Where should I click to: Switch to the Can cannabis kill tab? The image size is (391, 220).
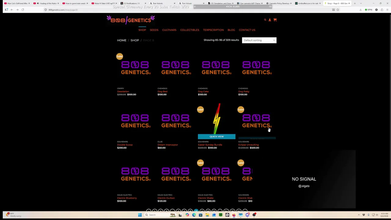click(x=249, y=3)
